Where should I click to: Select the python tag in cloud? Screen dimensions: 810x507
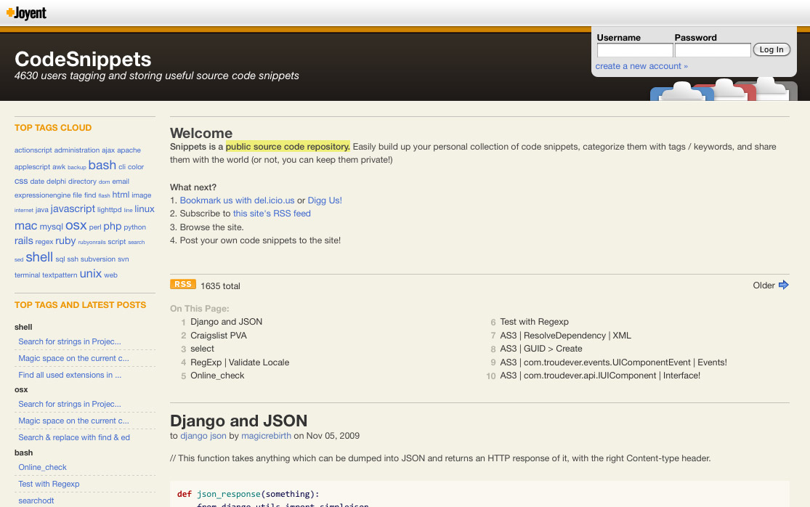tap(135, 227)
